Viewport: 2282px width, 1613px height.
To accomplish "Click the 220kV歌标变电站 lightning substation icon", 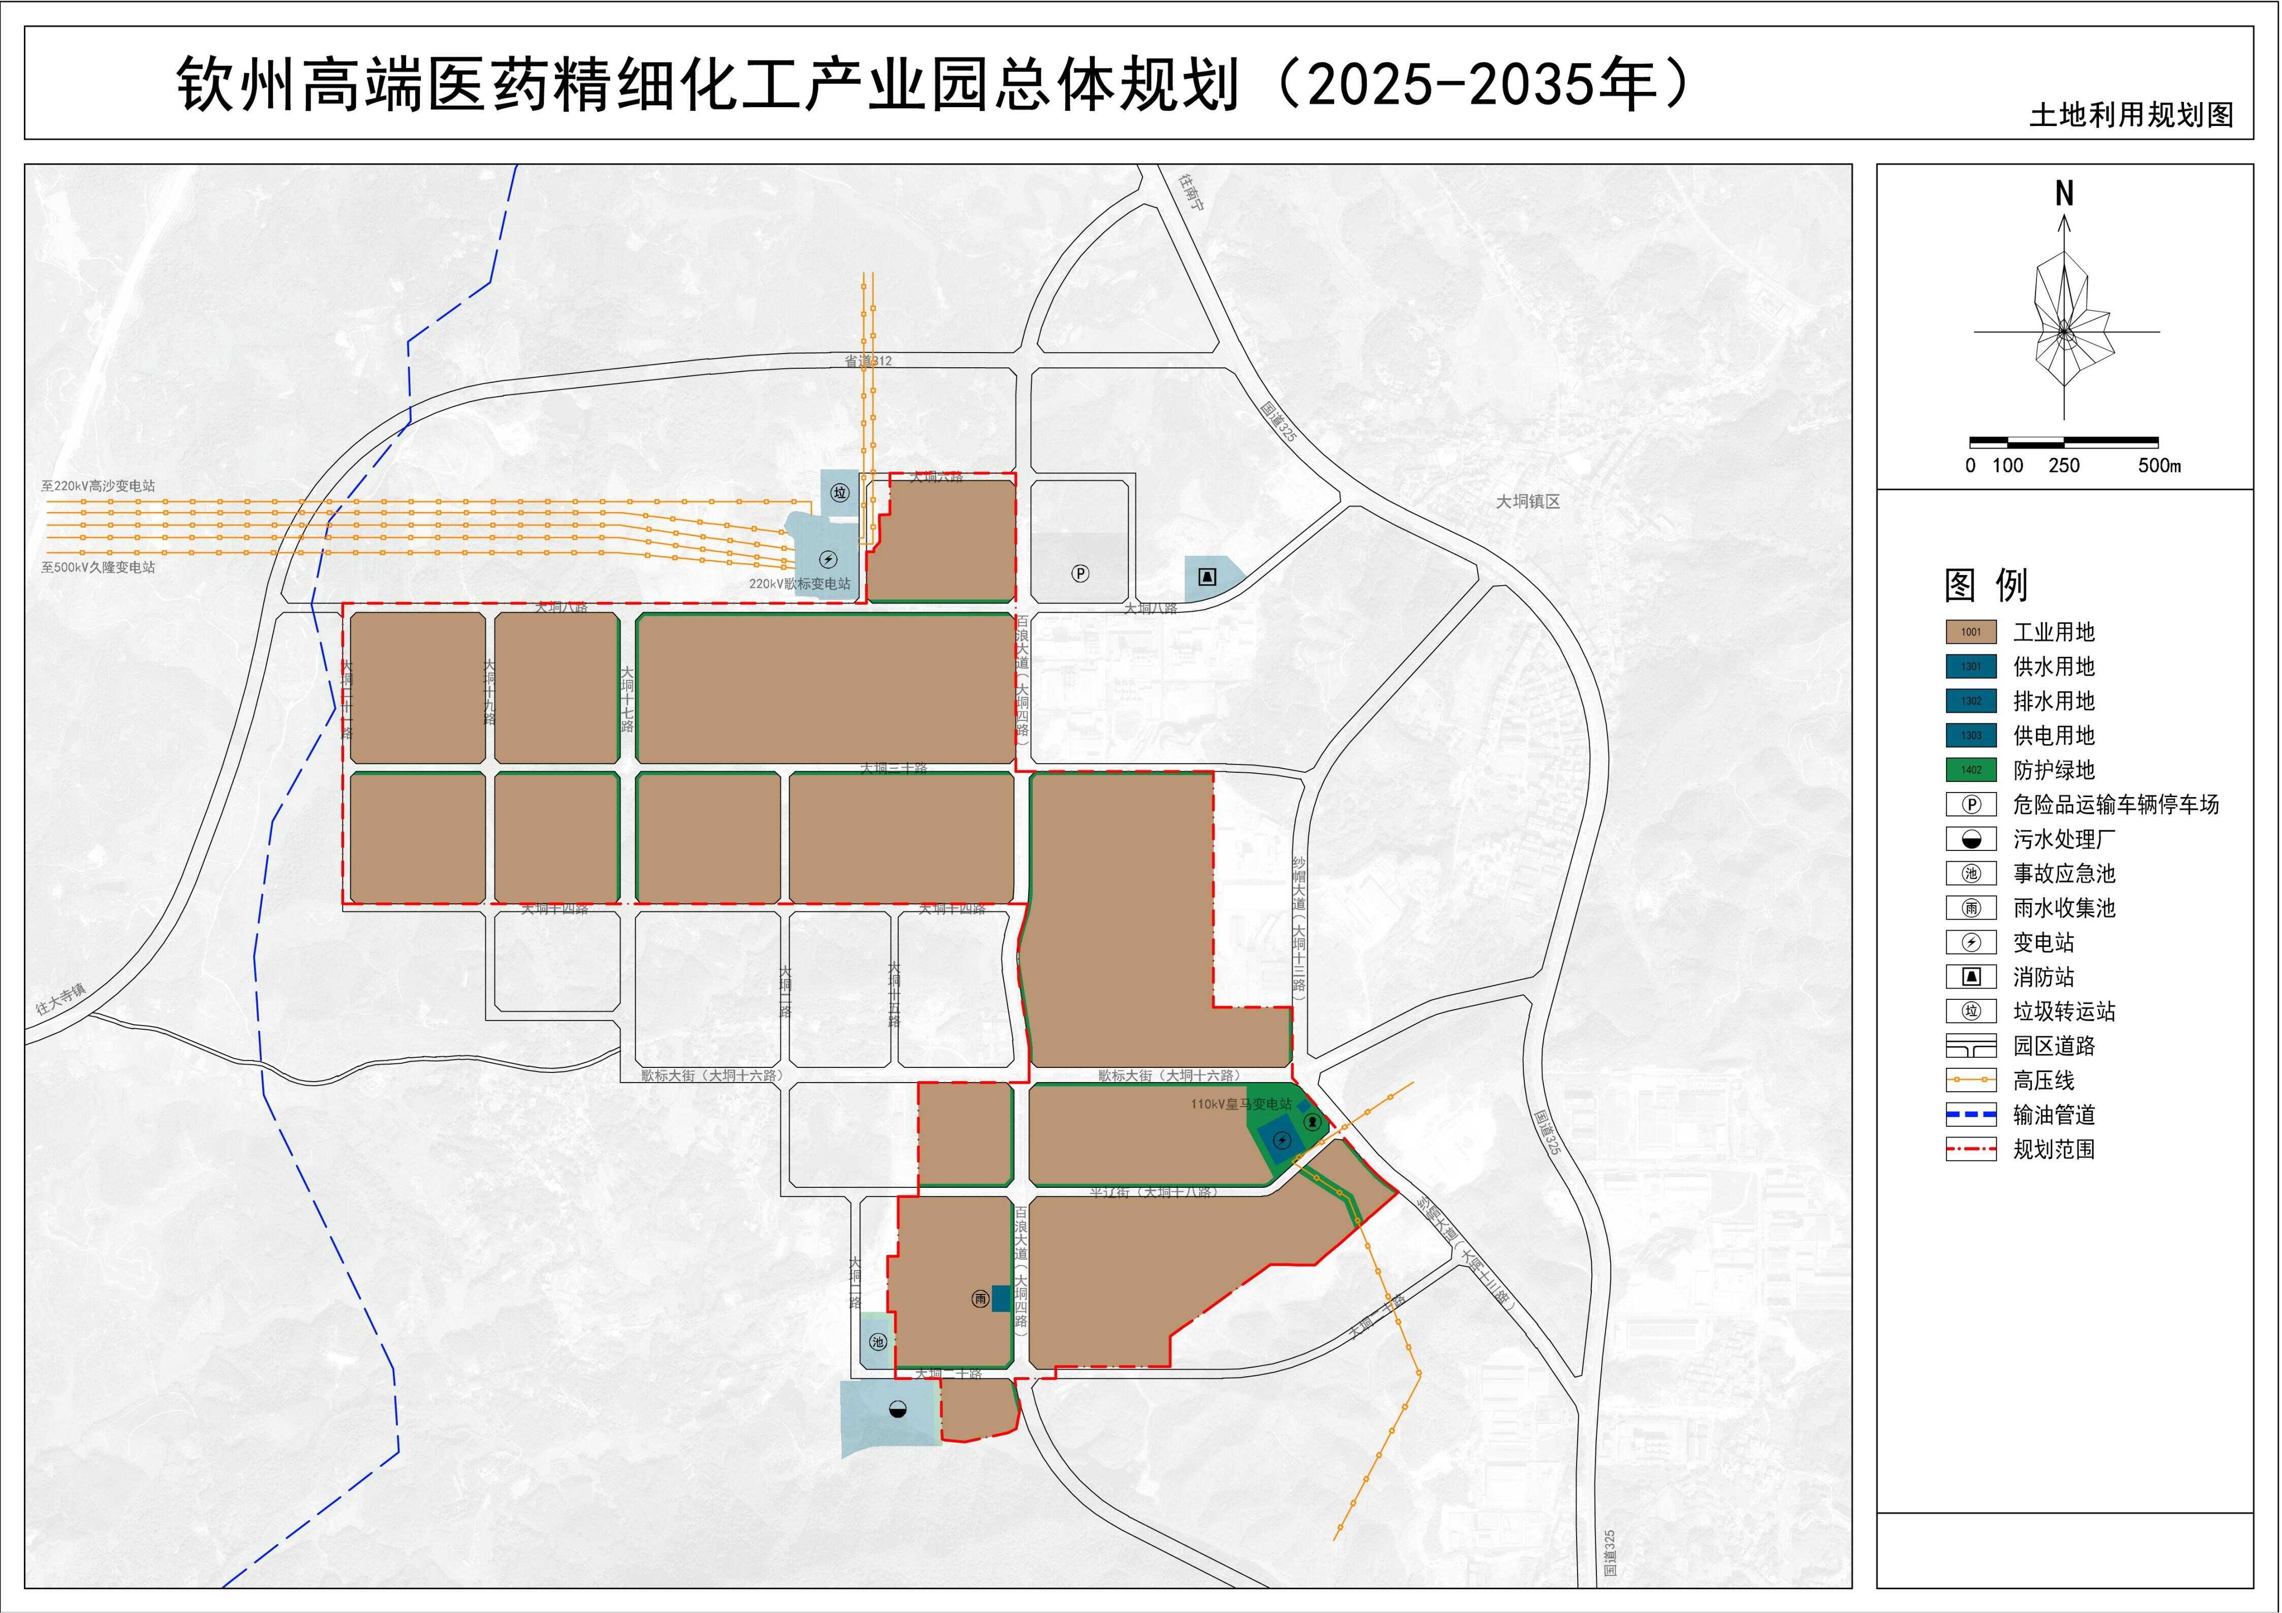I will [x=828, y=560].
